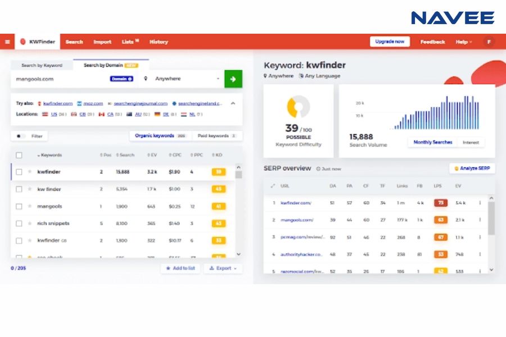Viewport: 506px width, 337px height.
Task: Open the Search menu item
Action: (x=74, y=42)
